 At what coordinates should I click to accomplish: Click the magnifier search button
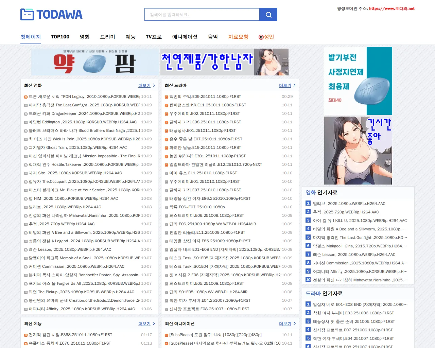[268, 15]
